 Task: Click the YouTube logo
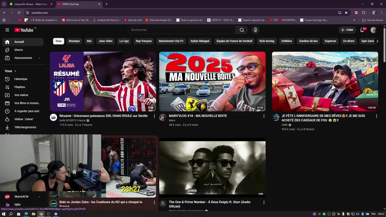click(24, 30)
